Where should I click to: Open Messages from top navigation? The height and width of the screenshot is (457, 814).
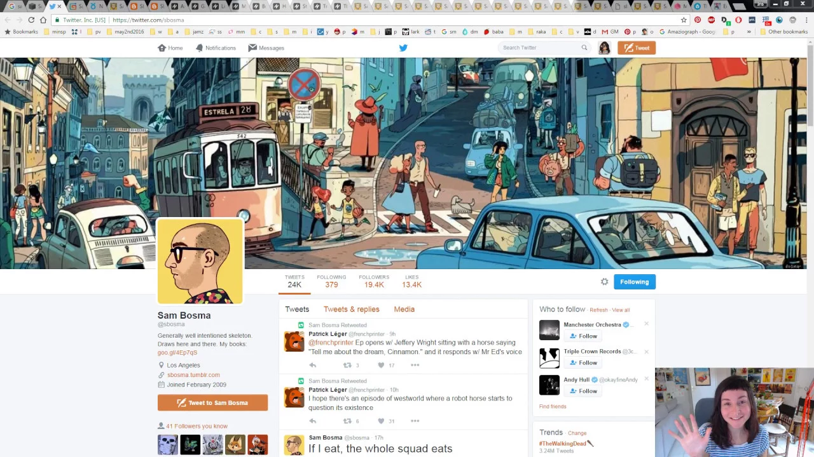click(x=266, y=48)
